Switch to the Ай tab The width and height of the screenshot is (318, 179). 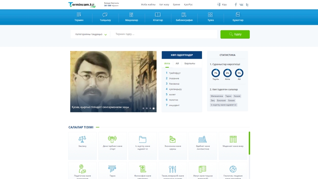click(x=177, y=63)
